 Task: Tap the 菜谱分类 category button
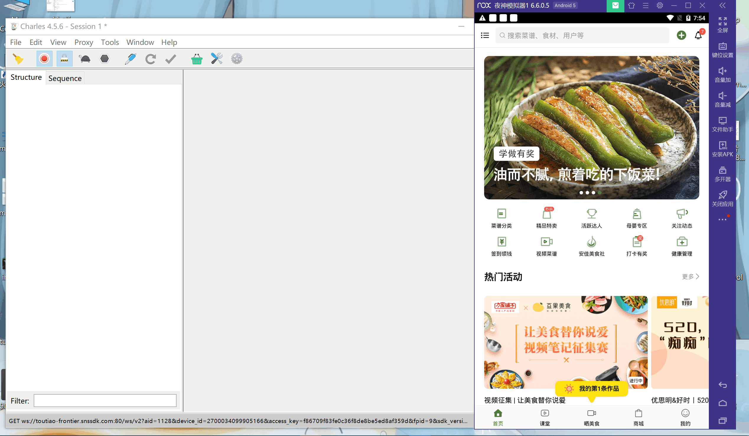(x=501, y=218)
